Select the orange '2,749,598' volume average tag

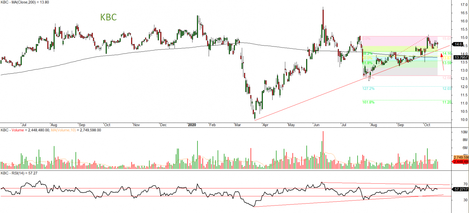coord(461,157)
